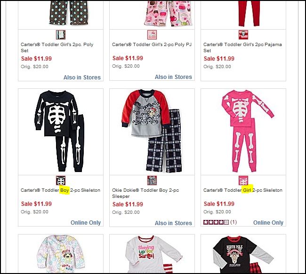Choose the red monkey pajama swatch thumbnail

pyautogui.click(x=243, y=35)
